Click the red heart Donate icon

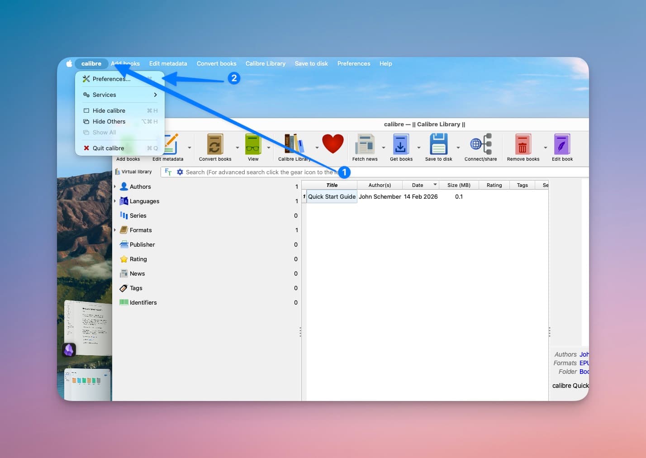coord(332,144)
